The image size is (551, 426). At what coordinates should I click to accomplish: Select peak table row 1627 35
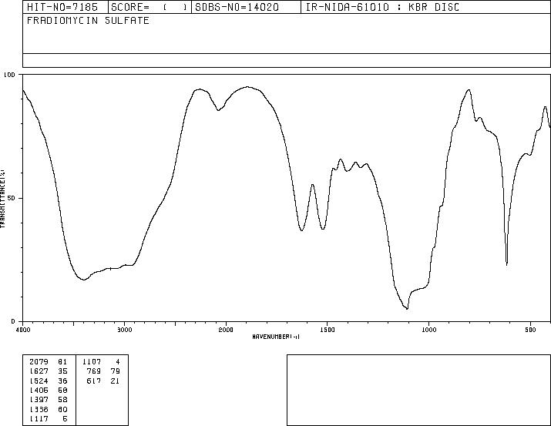coord(49,371)
